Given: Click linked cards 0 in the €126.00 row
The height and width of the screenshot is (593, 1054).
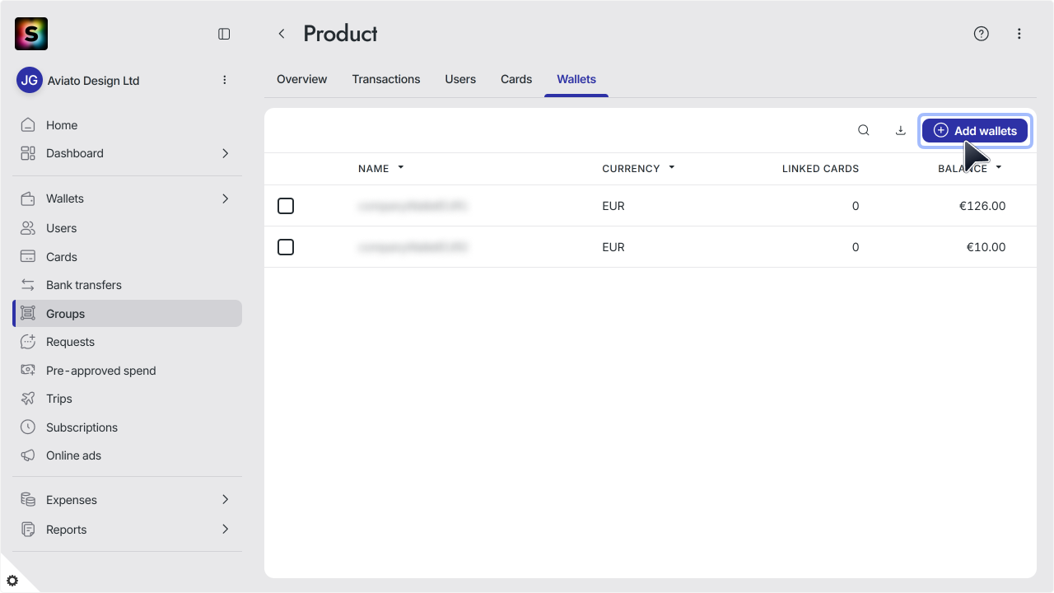Looking at the screenshot, I should (856, 206).
